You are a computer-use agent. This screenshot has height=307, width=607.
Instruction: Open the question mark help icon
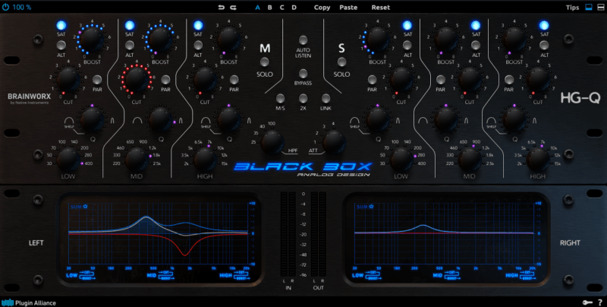599,302
